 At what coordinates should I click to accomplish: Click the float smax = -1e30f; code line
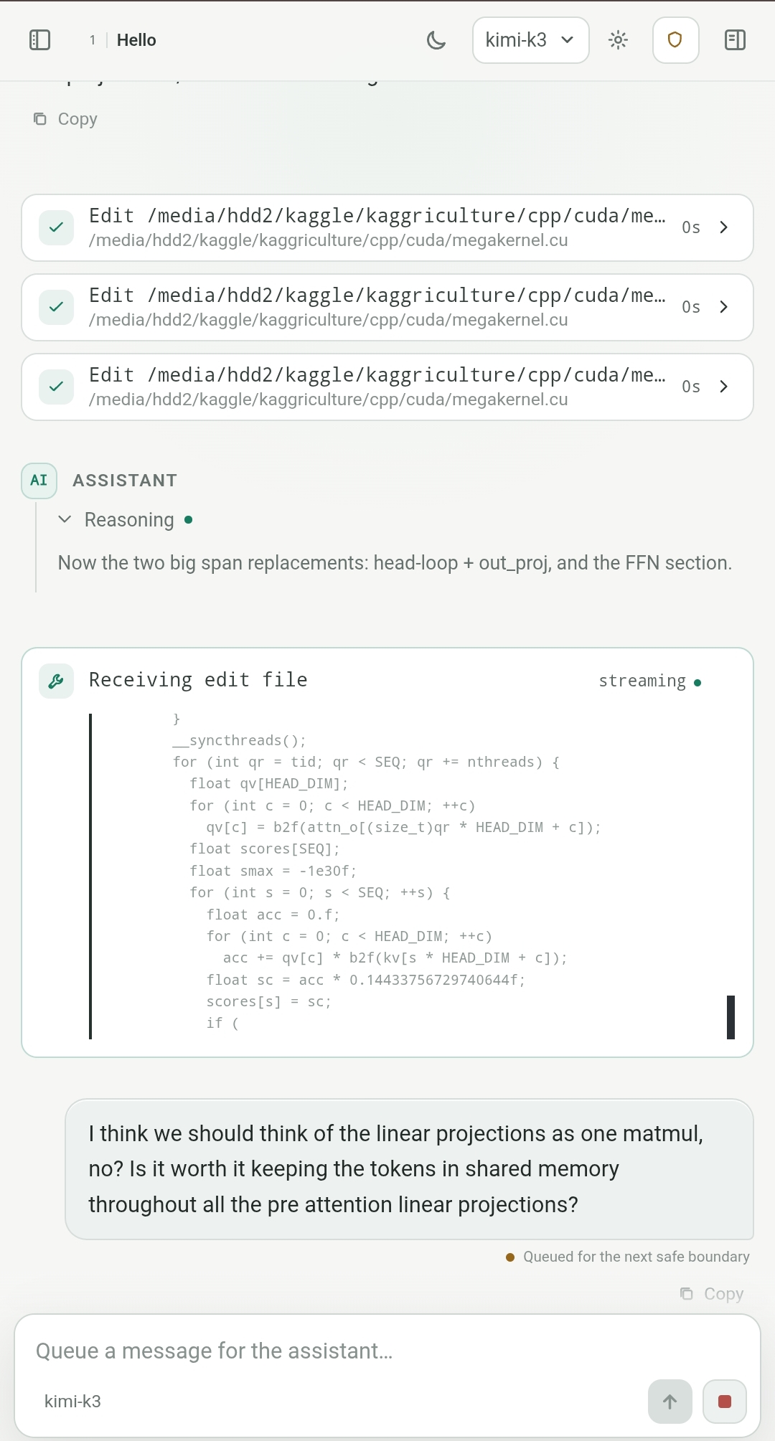[273, 871]
